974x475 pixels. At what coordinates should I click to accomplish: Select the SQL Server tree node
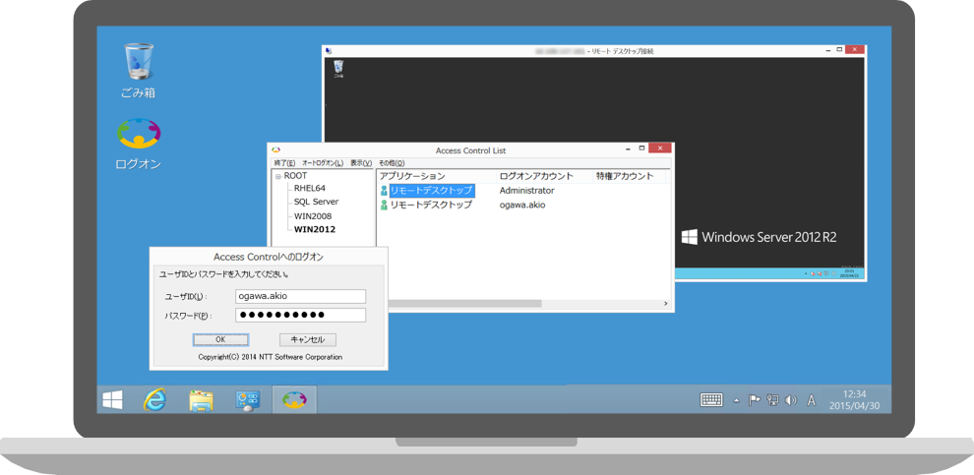pyautogui.click(x=316, y=202)
